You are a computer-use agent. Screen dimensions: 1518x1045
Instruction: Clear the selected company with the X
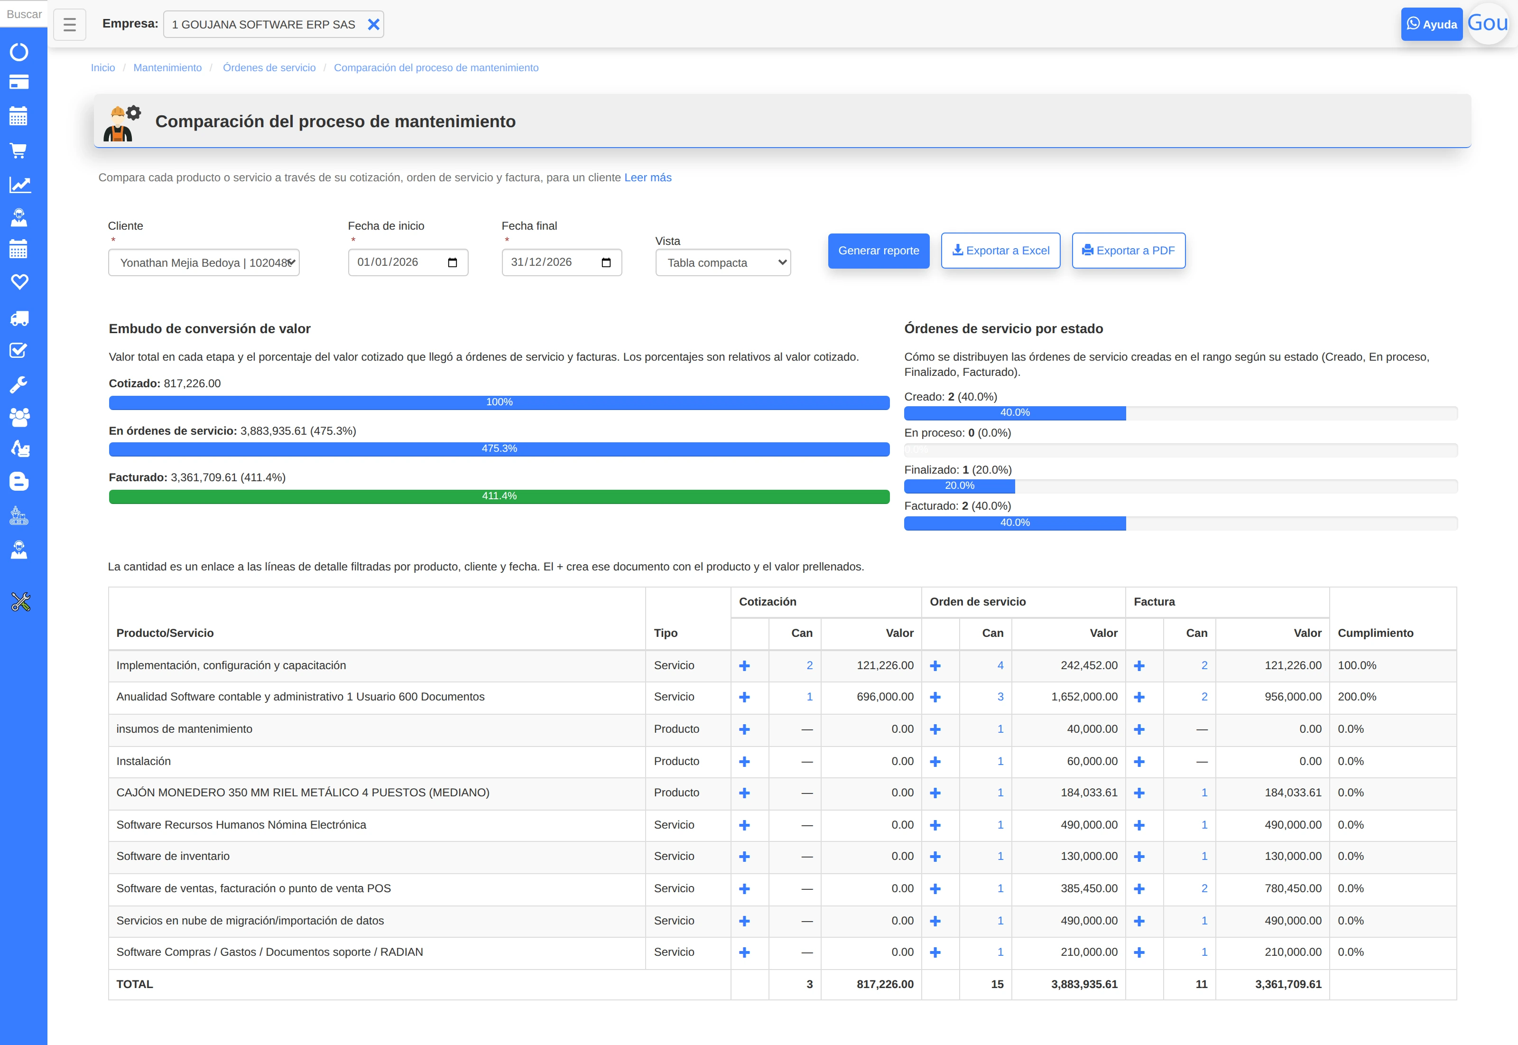coord(373,24)
